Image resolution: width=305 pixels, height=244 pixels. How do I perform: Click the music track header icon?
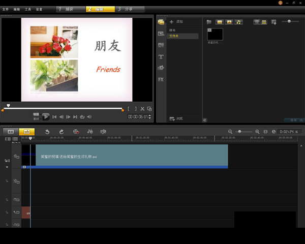(x=16, y=225)
